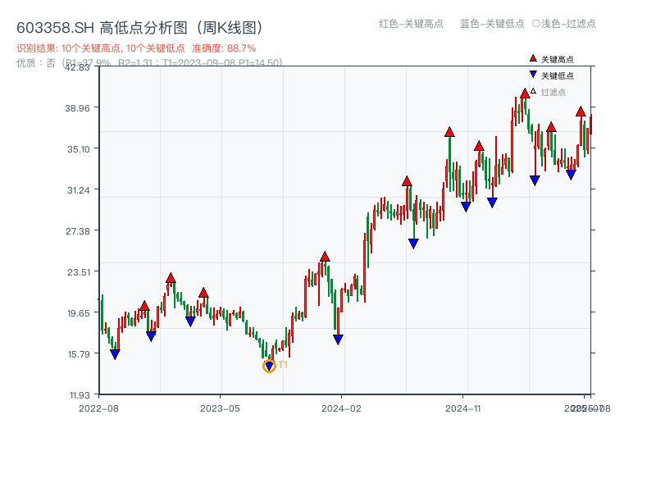Click the 2022-08 x-axis date label
656x492 pixels.
pos(98,408)
